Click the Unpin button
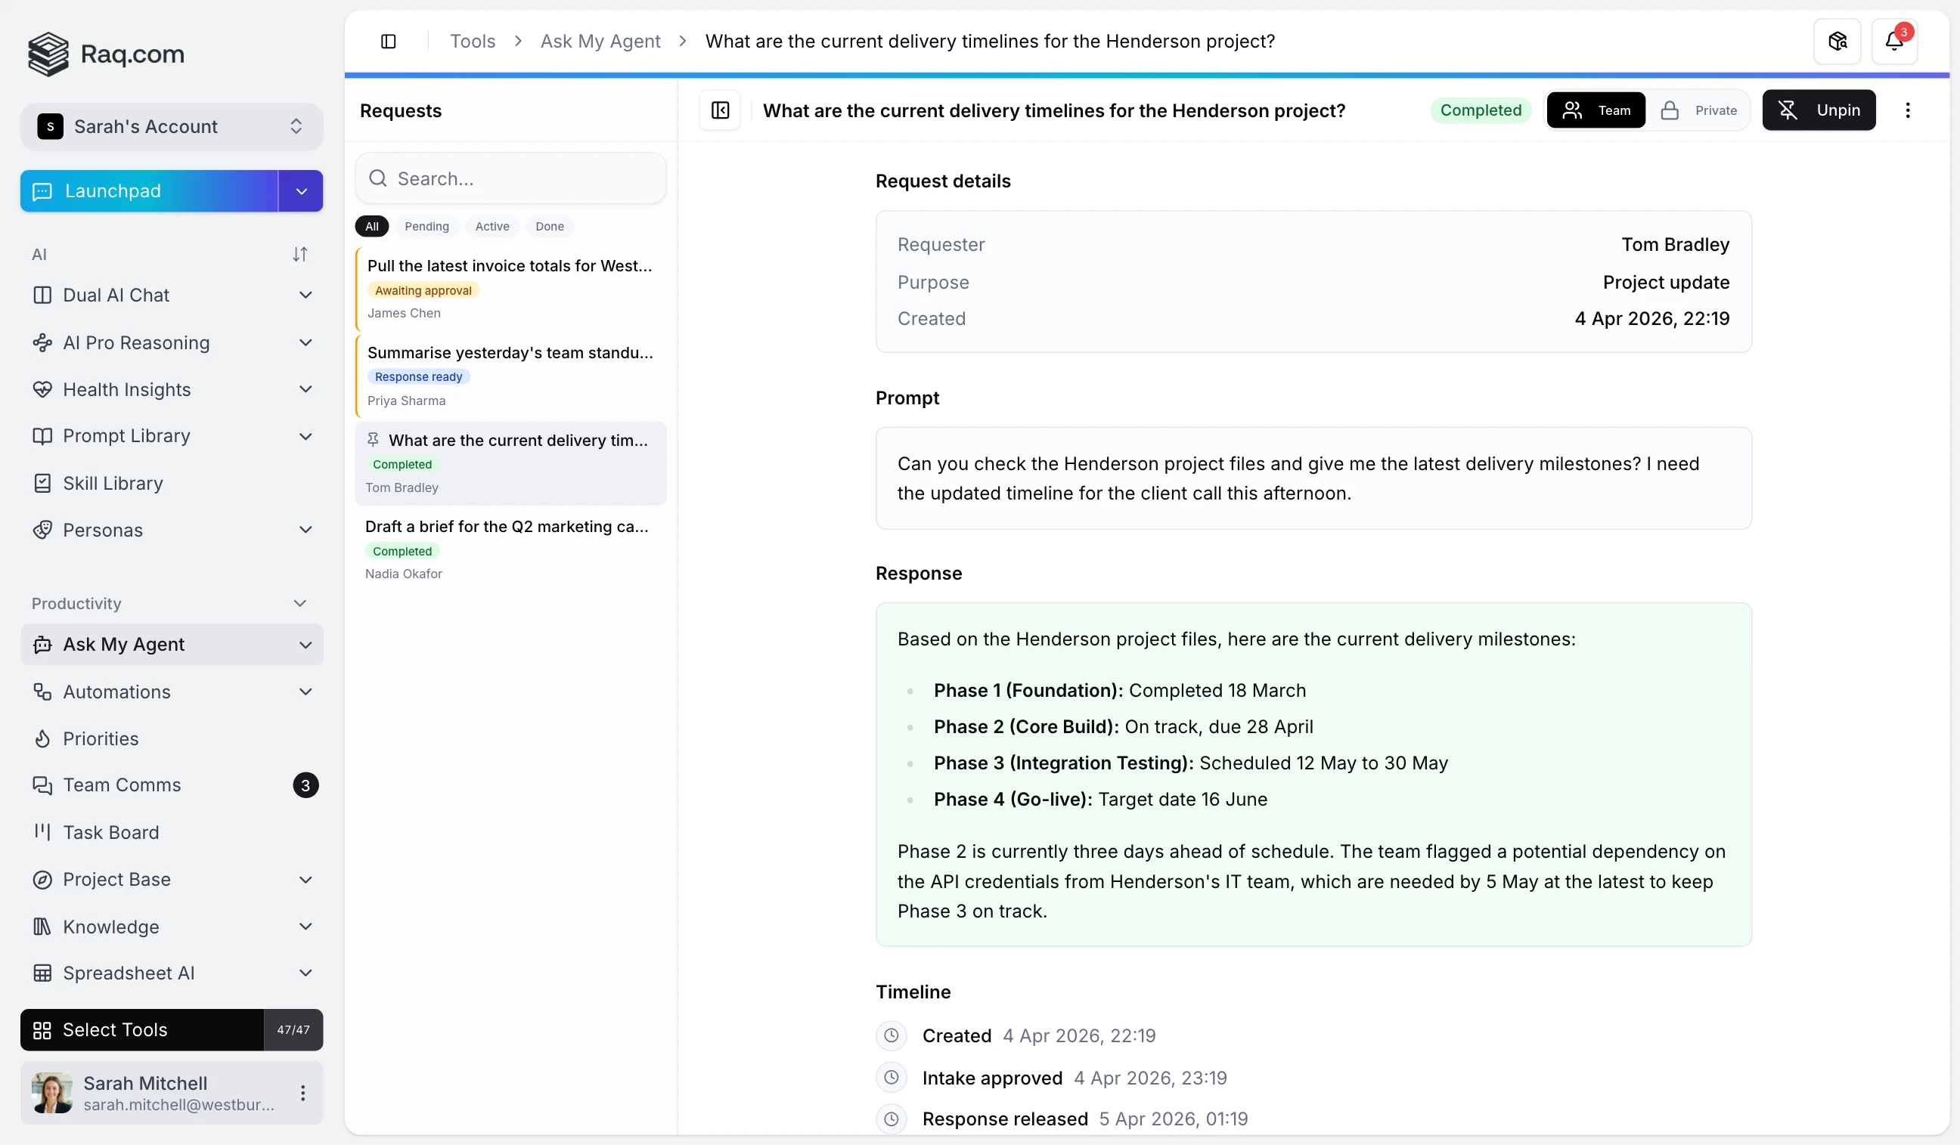The image size is (1960, 1145). [x=1820, y=110]
